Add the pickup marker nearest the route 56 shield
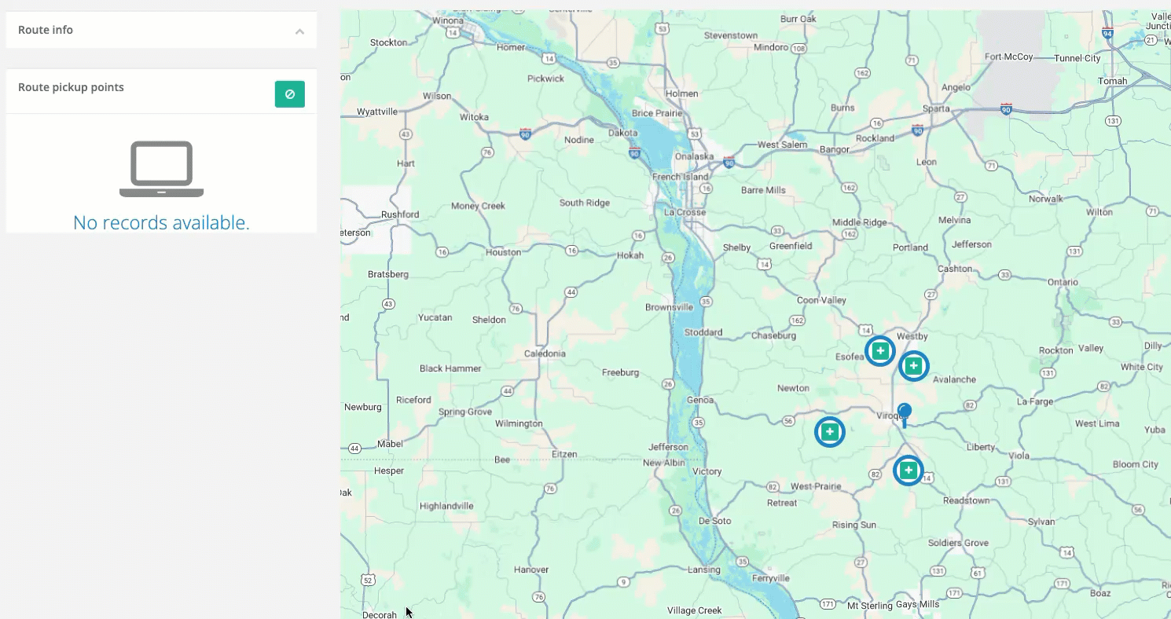 pos(829,431)
